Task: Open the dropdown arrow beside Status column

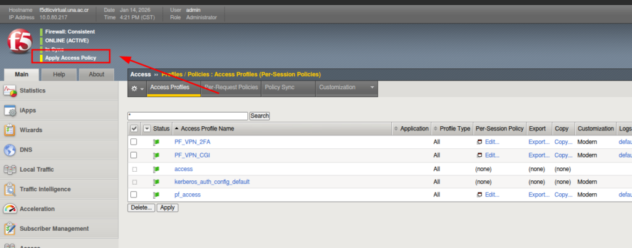Action: tap(146, 129)
